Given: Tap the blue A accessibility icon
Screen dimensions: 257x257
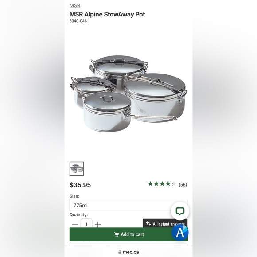Looking at the screenshot, I should [180, 232].
